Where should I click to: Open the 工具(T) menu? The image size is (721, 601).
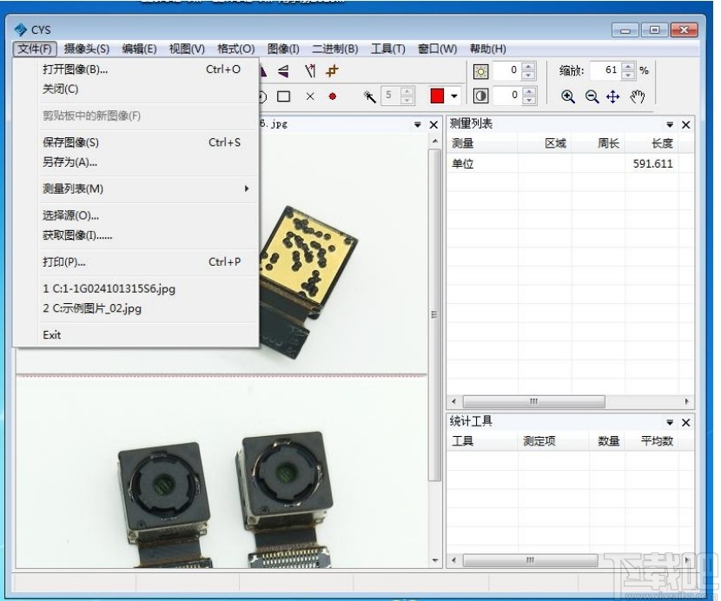click(389, 49)
